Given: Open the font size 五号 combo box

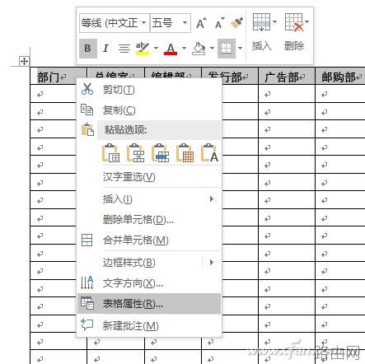Looking at the screenshot, I should 171,23.
